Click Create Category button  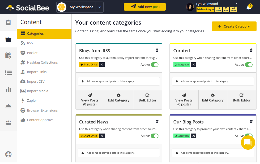234,26
